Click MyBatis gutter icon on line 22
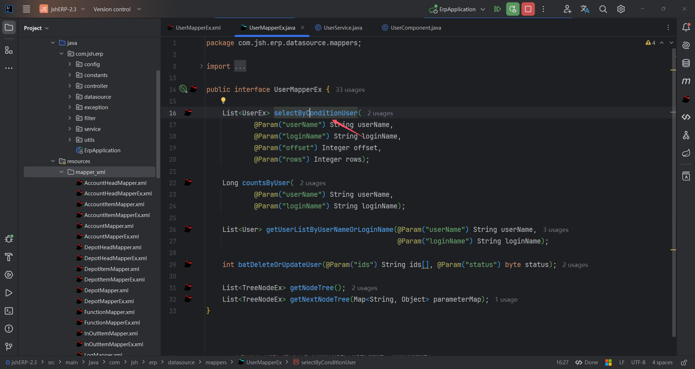This screenshot has height=369, width=695. point(188,182)
